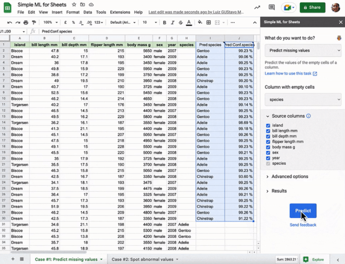Open the all sheets list icon
345x264 pixels.
[22, 259]
